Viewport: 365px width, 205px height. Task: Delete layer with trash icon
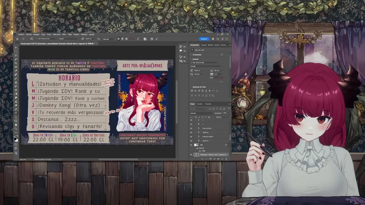[226, 159]
